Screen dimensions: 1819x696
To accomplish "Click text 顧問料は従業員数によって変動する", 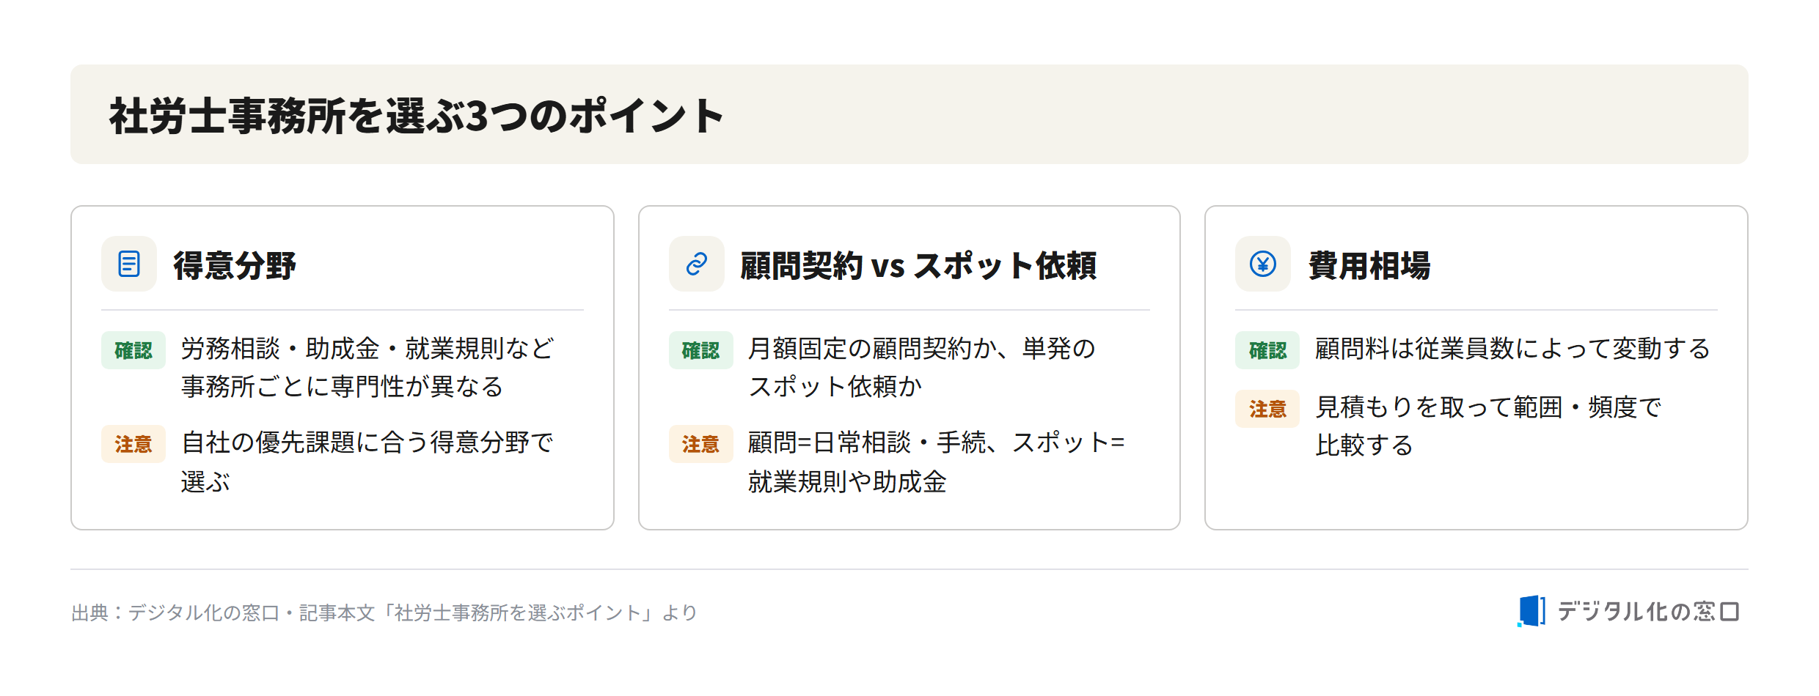I will (x=1512, y=349).
